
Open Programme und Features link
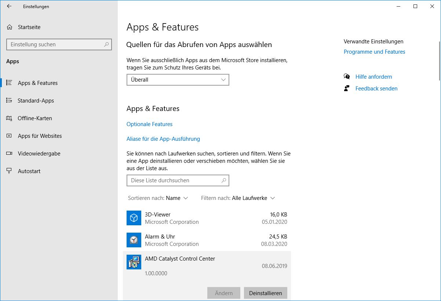click(375, 52)
